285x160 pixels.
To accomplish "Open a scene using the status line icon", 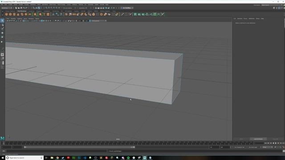I will [x=19, y=8].
